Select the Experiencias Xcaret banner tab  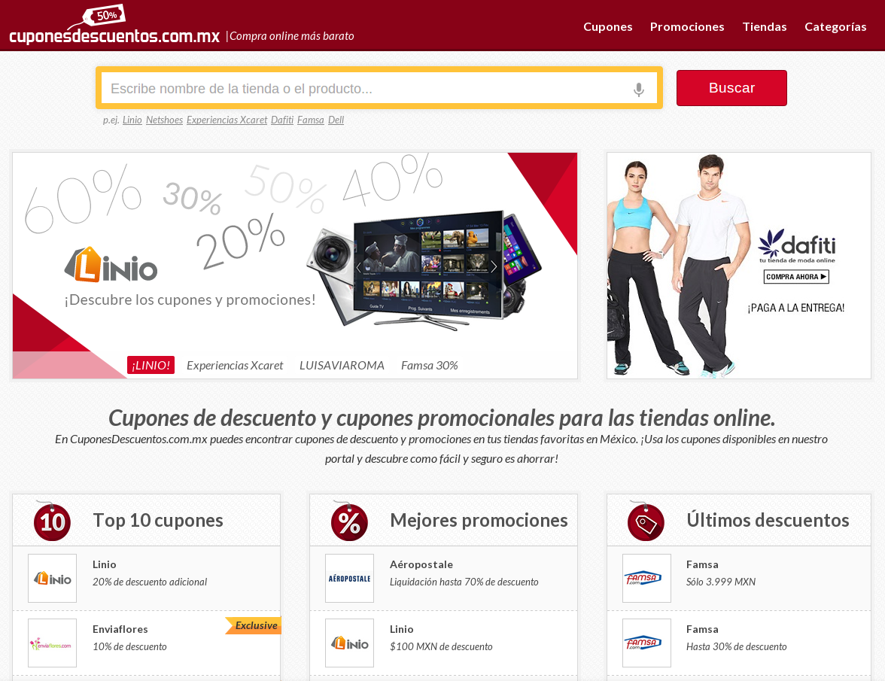tap(235, 366)
